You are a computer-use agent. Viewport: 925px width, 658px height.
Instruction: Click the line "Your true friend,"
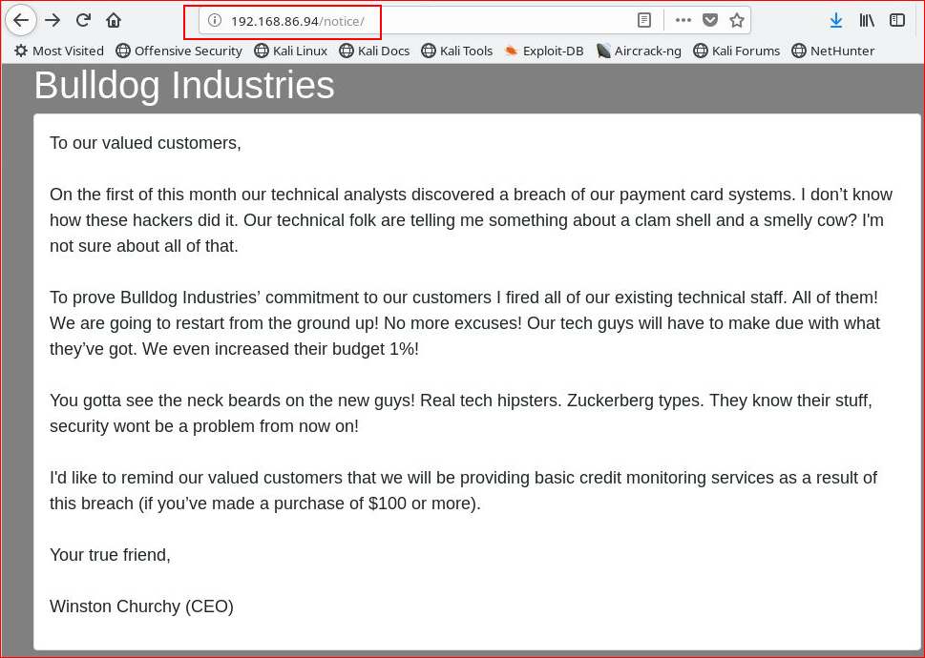click(x=111, y=555)
